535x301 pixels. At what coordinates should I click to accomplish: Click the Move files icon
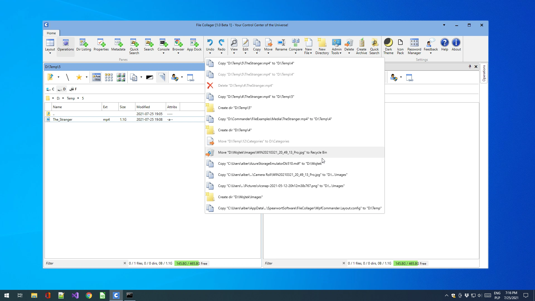268,42
